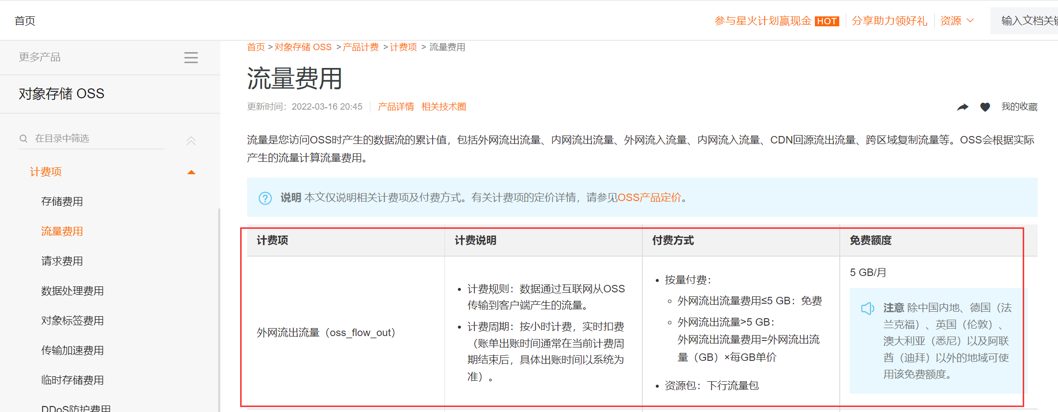Click 资源包：下行流量包 text

tap(712, 386)
